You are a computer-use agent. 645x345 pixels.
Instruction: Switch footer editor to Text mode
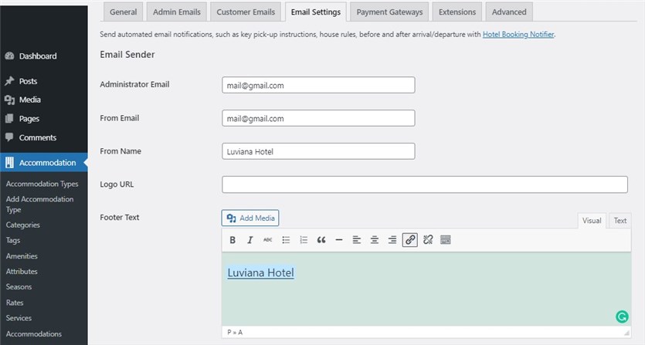click(x=620, y=221)
